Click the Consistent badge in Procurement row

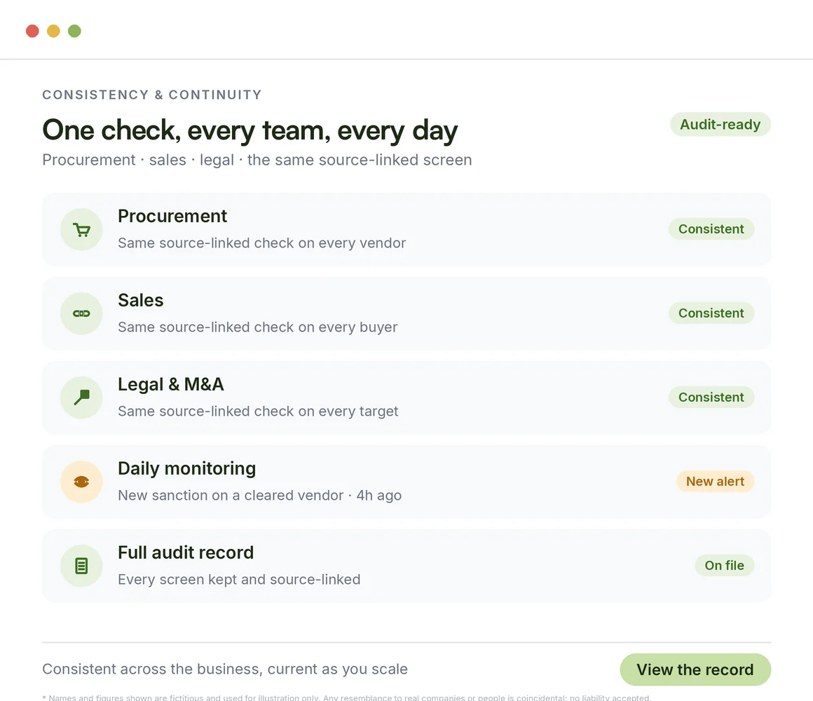point(711,229)
